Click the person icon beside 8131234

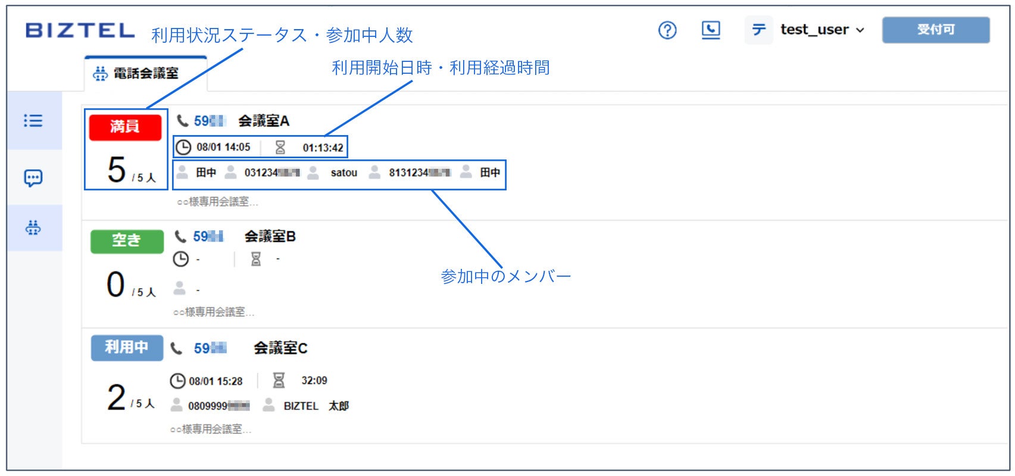click(374, 172)
